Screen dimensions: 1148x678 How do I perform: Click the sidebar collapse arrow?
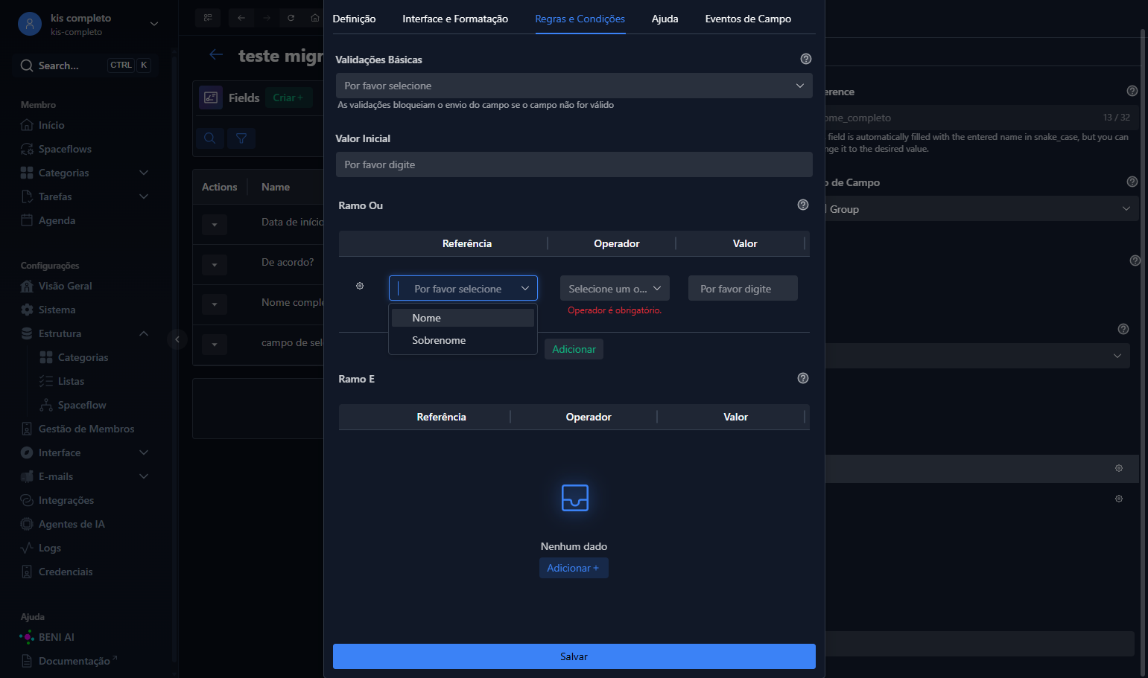click(x=177, y=339)
